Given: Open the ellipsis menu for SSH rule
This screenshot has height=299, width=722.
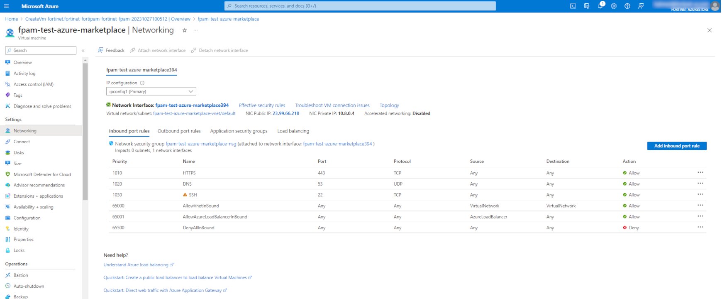Looking at the screenshot, I should tap(700, 194).
